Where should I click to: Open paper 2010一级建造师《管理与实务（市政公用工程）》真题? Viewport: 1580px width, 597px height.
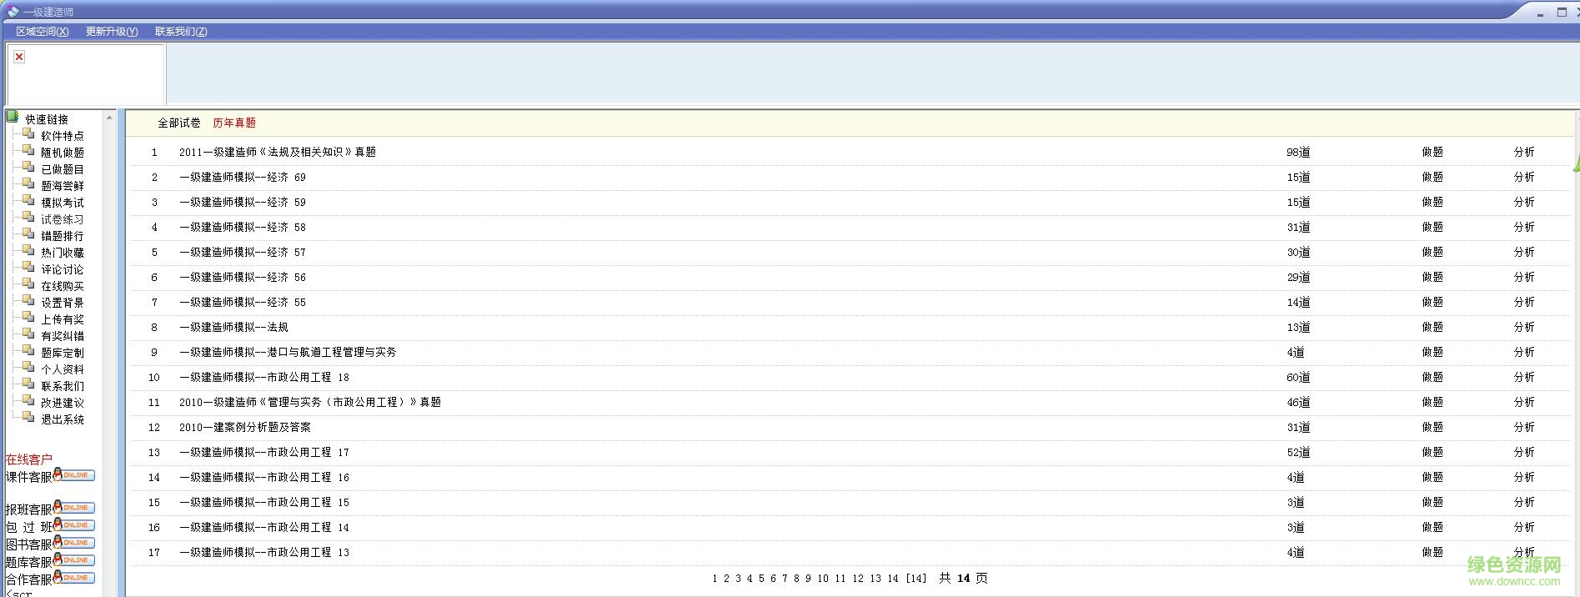click(x=310, y=402)
